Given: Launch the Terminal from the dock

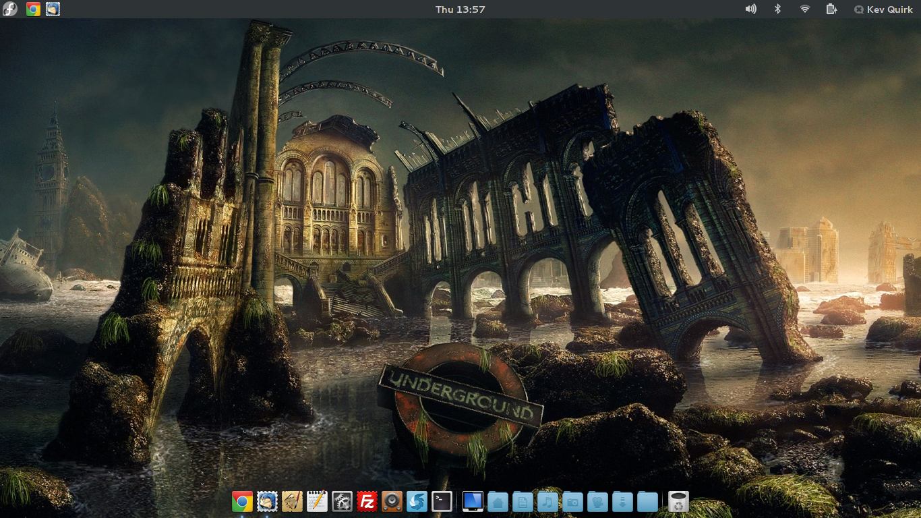Looking at the screenshot, I should point(442,501).
